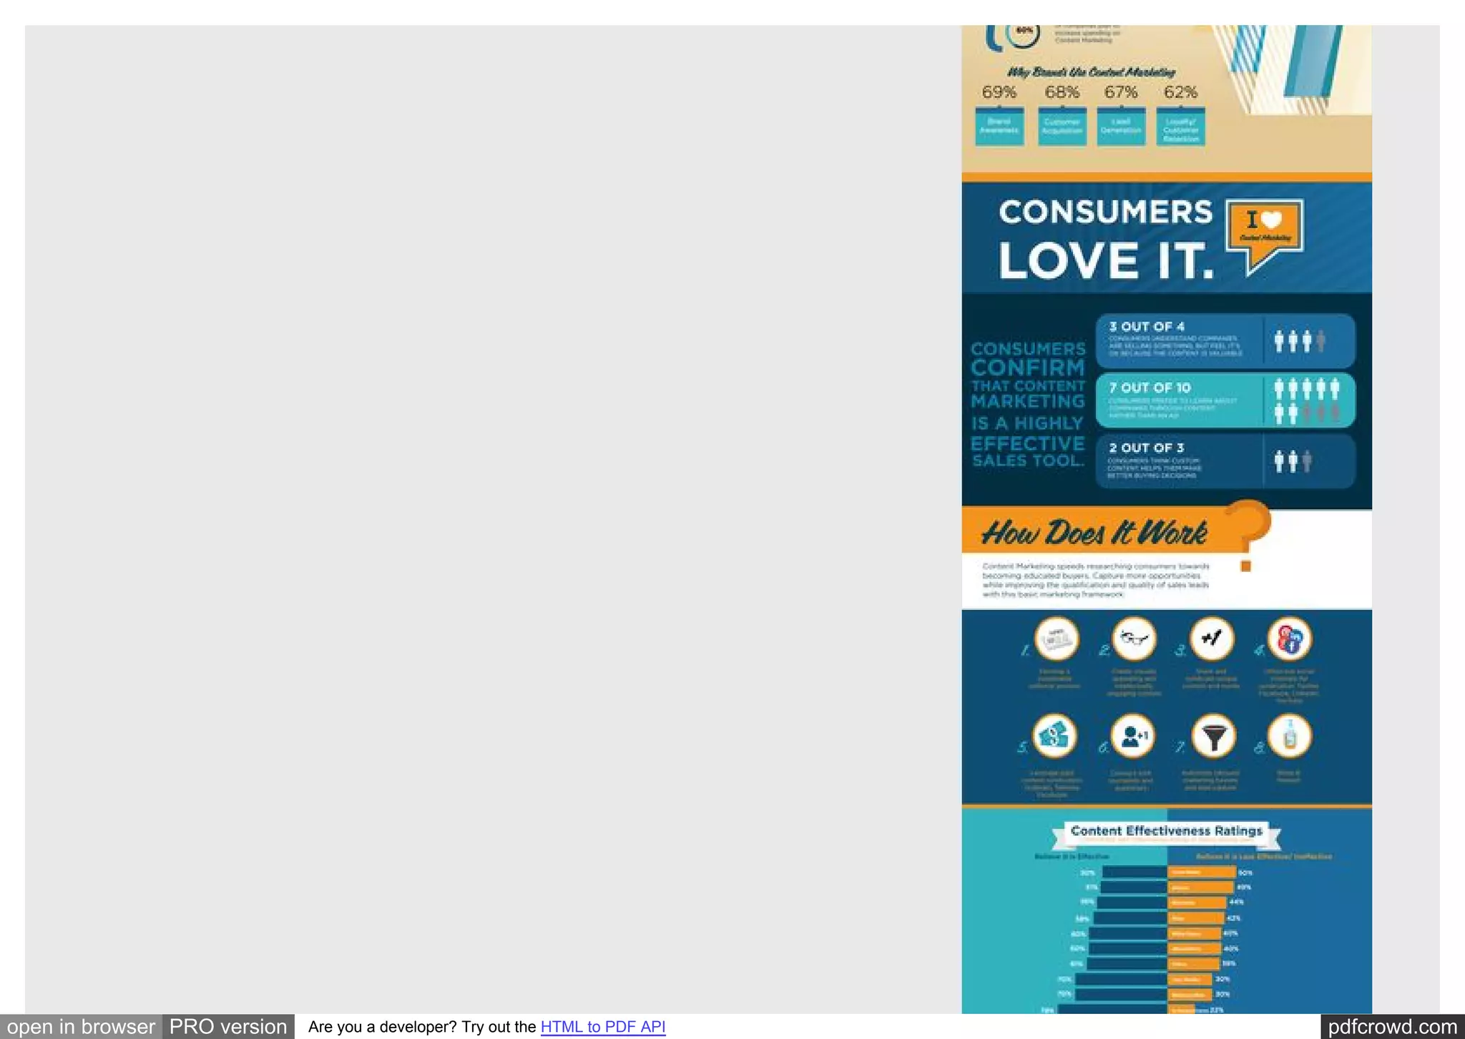Click the step 8 bottle icon

click(1290, 736)
